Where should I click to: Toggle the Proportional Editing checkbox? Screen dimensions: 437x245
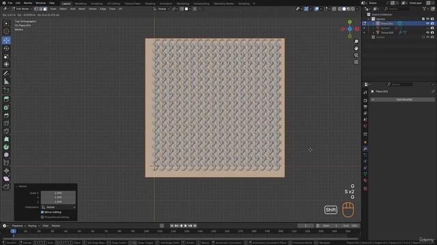[42, 217]
